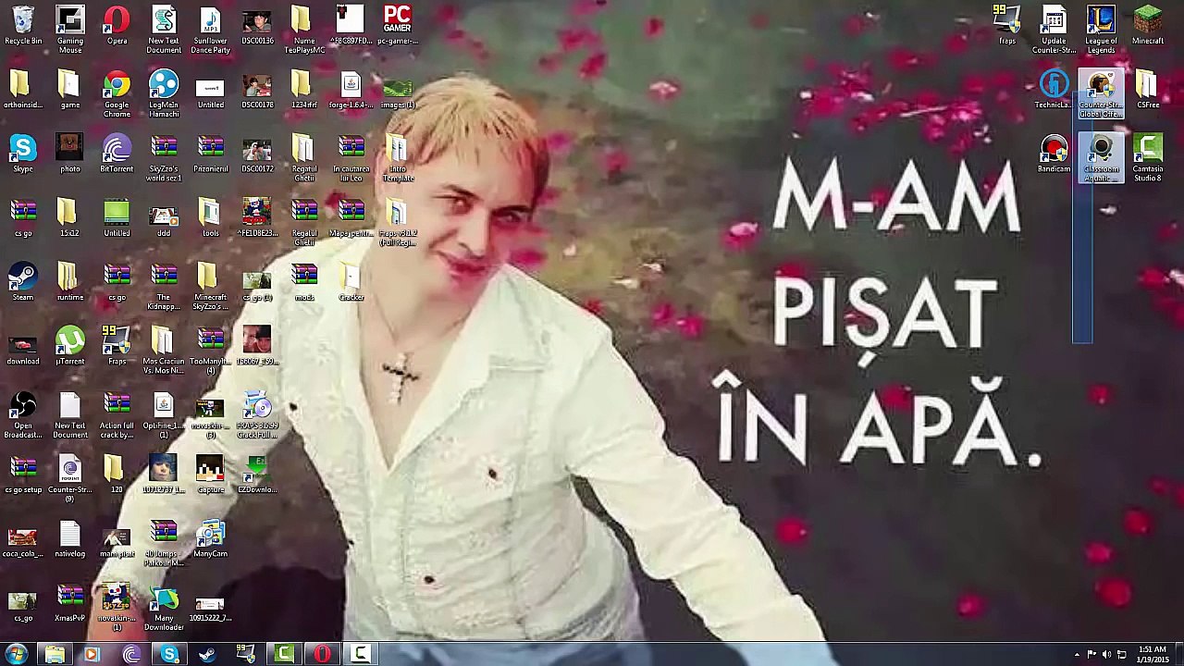Select the runtime folder
Screen dimensions: 1184x666
(x=70, y=283)
